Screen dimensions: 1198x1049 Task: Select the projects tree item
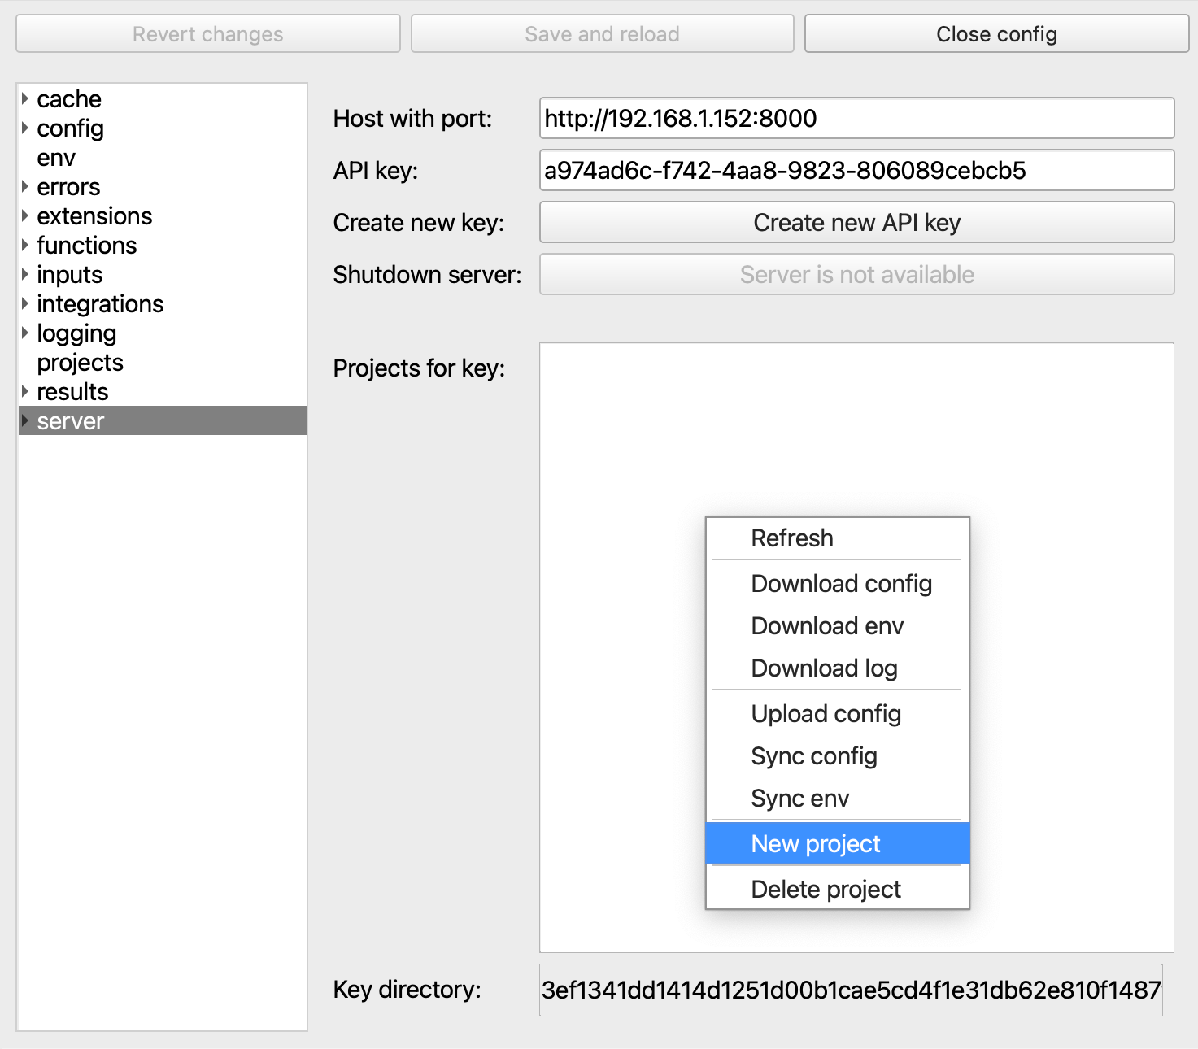(80, 363)
